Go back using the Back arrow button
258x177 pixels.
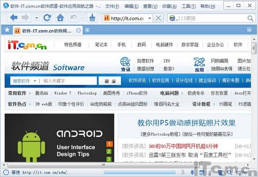click(x=14, y=18)
